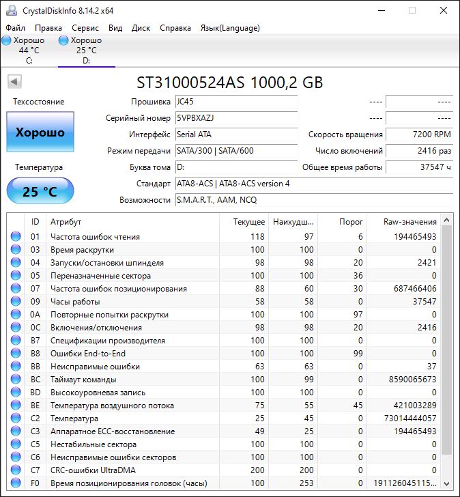The height and width of the screenshot is (497, 460).
Task: Click status orb for attribute C2 temperature
Action: tap(16, 418)
